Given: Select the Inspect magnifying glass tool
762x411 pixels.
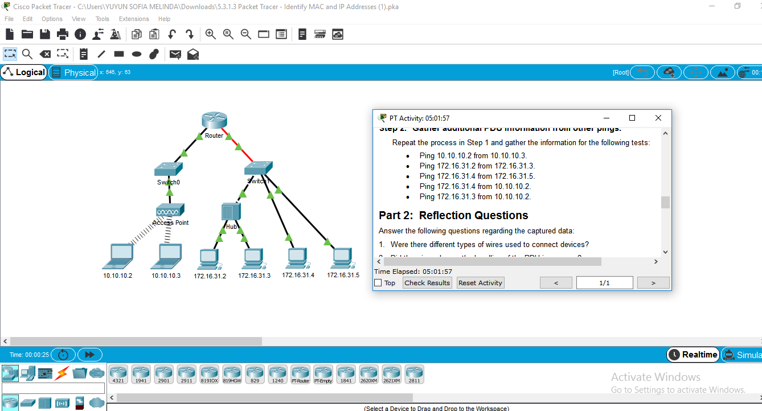Looking at the screenshot, I should point(27,54).
